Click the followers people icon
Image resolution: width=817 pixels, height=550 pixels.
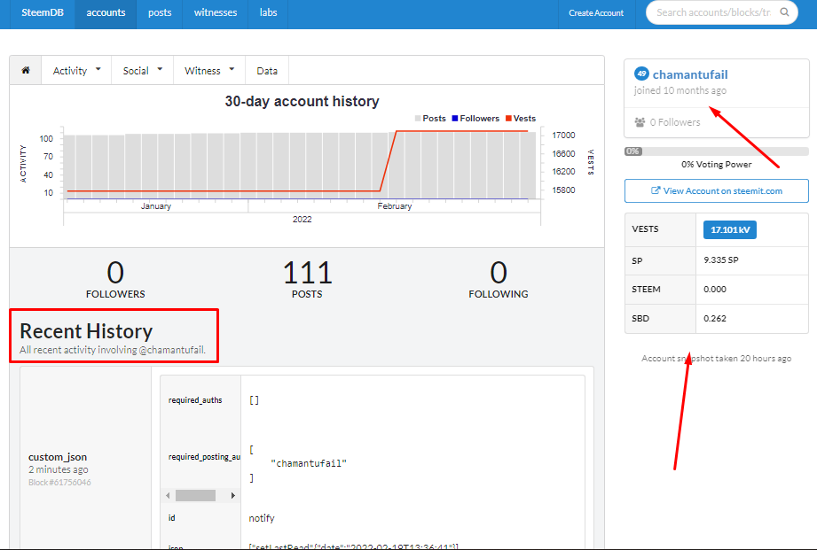pyautogui.click(x=640, y=122)
